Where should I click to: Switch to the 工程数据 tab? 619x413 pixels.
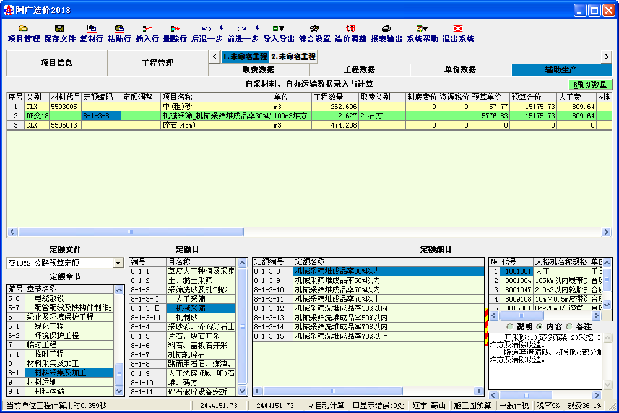(x=360, y=70)
